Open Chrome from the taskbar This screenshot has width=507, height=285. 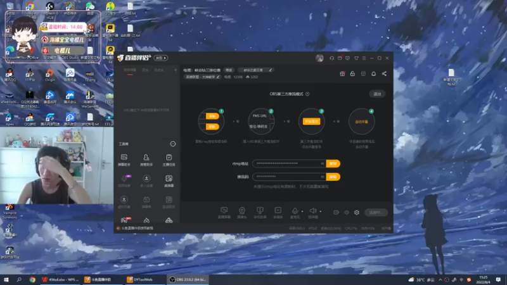click(32, 279)
